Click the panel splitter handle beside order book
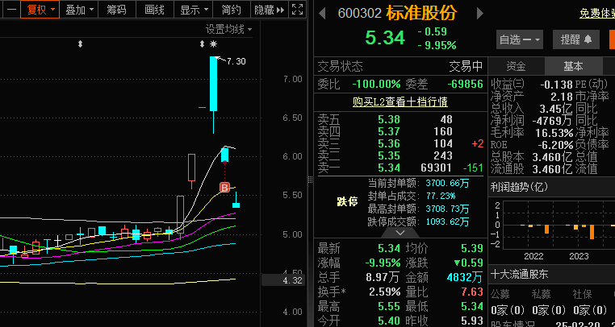The image size is (615, 327). [x=310, y=180]
